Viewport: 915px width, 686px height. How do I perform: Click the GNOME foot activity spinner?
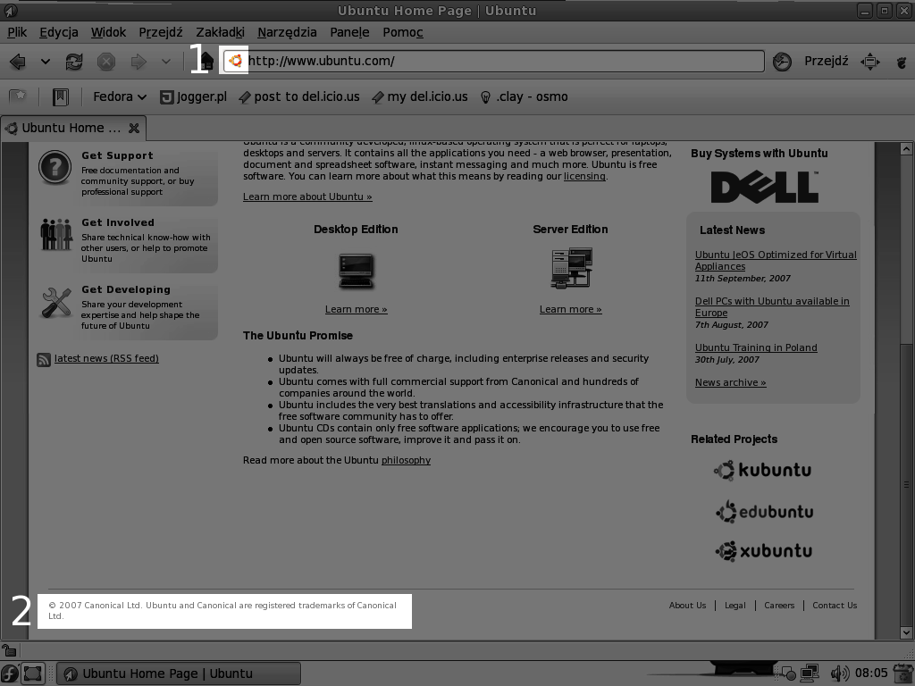pyautogui.click(x=902, y=62)
